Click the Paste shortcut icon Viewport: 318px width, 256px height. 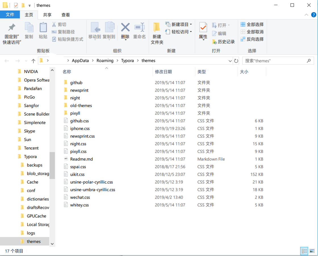click(x=54, y=39)
